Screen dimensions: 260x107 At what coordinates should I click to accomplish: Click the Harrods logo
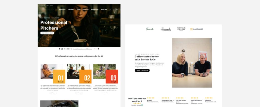coord(166,29)
